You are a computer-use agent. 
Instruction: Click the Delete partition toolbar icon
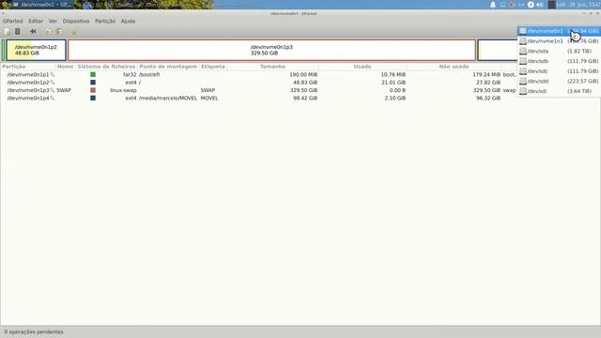[x=18, y=31]
